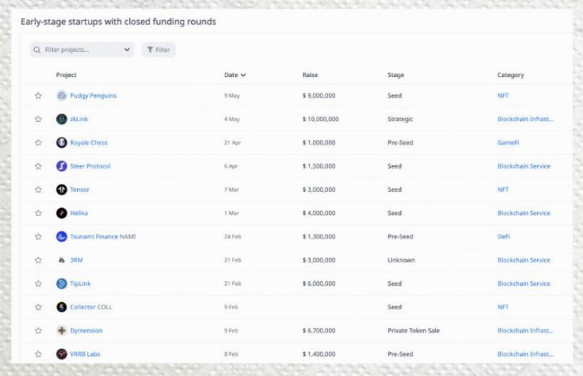Click the Royale Chess logo icon

tap(61, 143)
